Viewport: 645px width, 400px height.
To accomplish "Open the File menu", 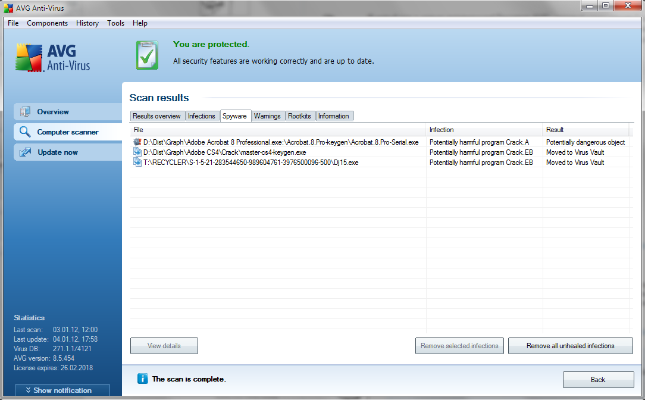I will 13,23.
